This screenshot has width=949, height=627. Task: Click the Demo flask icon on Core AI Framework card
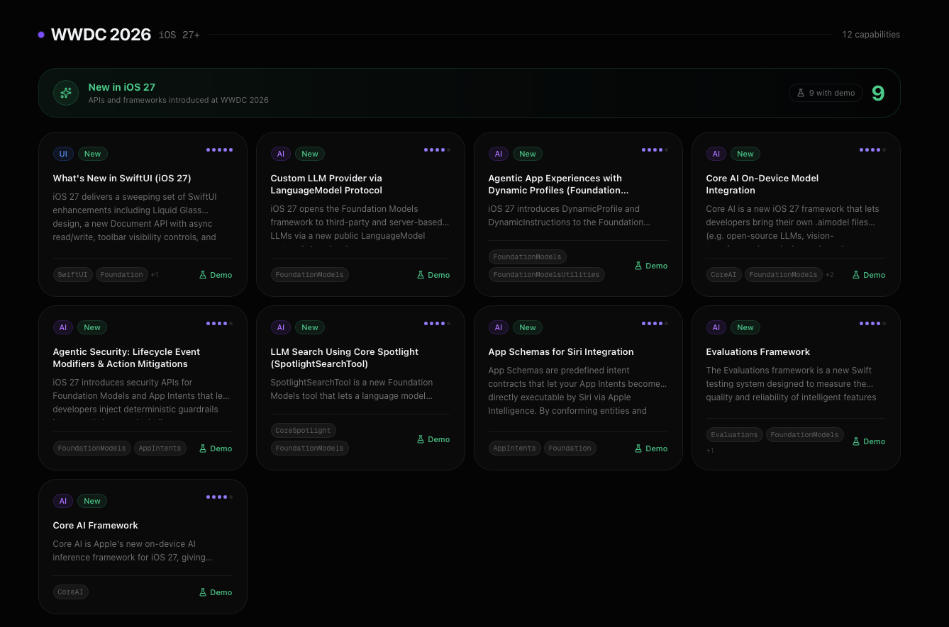tap(203, 592)
